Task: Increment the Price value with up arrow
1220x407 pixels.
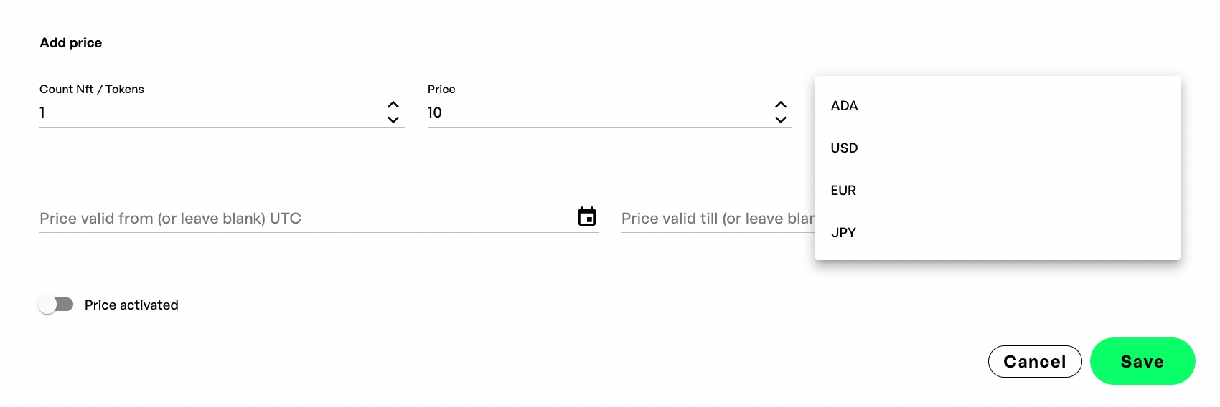Action: pyautogui.click(x=781, y=105)
